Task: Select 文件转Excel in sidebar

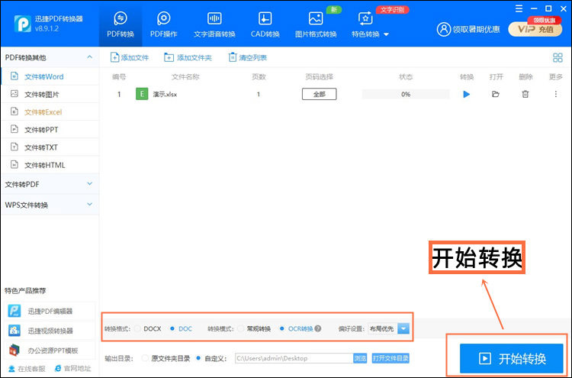Action: pyautogui.click(x=50, y=111)
